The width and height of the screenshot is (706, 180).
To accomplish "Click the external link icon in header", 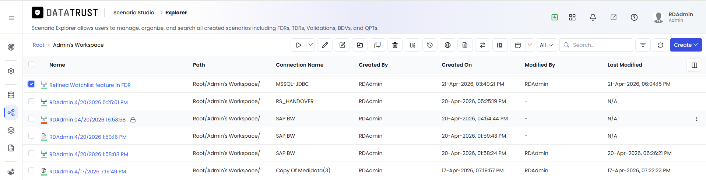I will coord(614,17).
